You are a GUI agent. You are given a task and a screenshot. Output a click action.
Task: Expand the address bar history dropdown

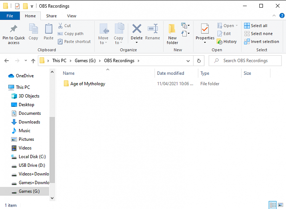pos(188,61)
